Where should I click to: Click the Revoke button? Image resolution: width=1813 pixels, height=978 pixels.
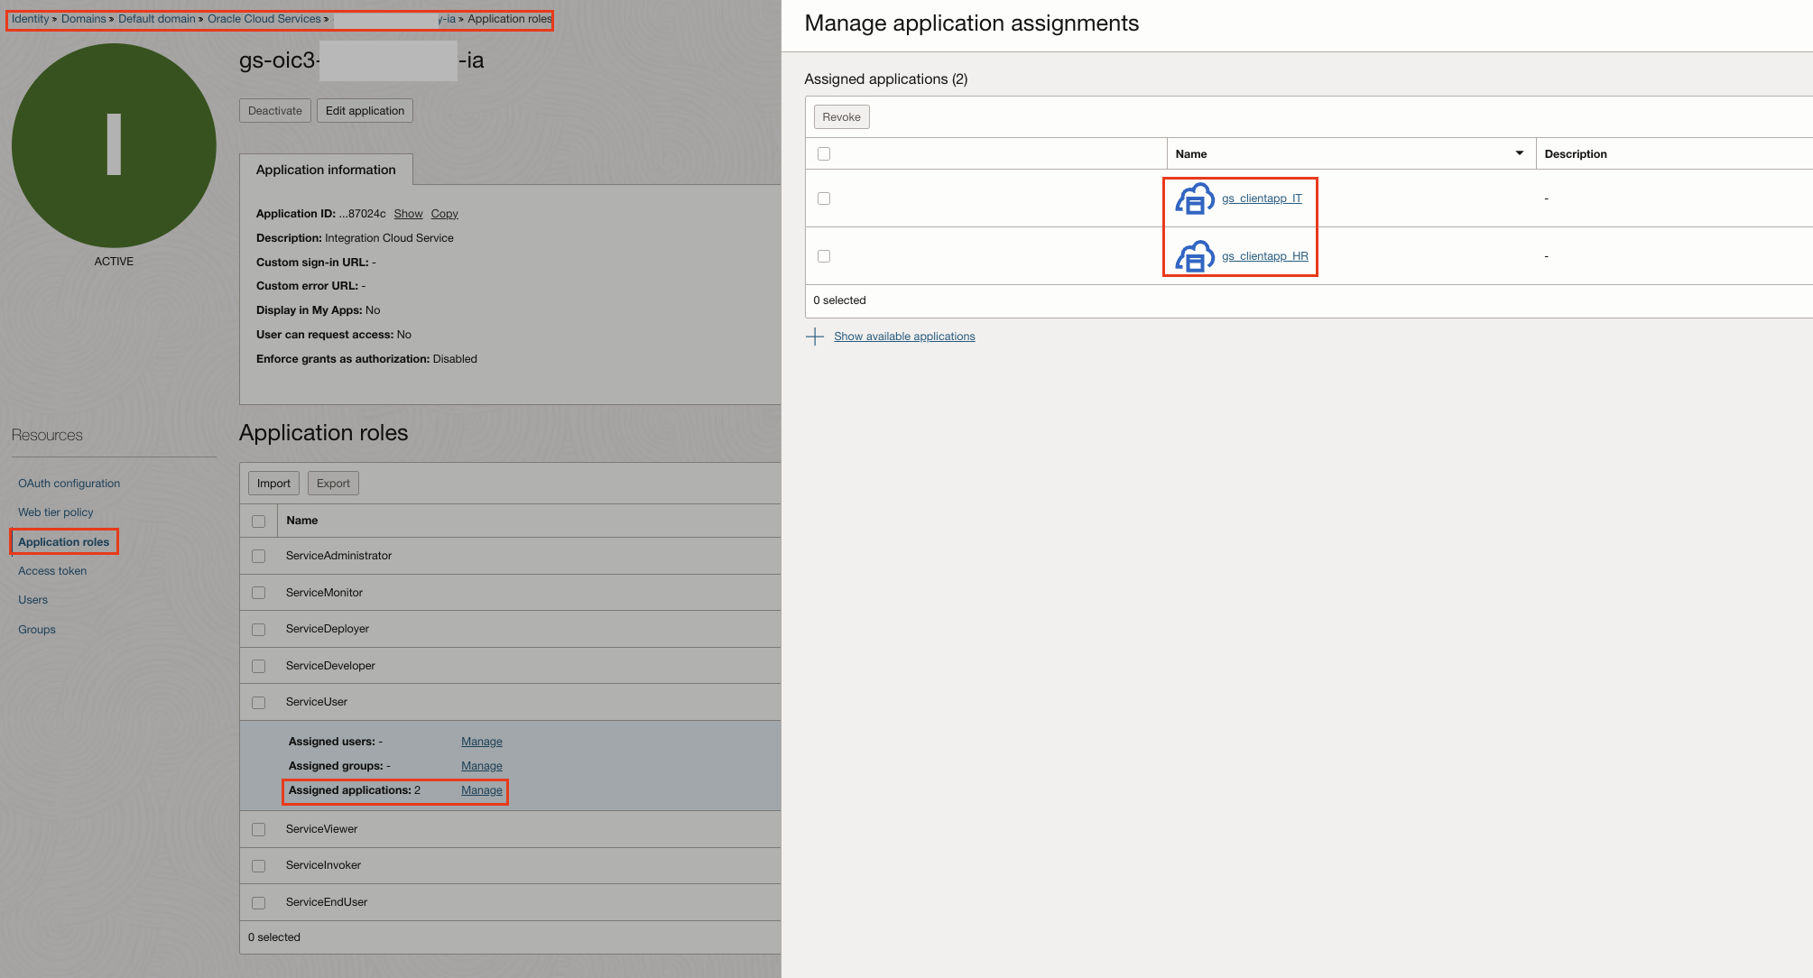pyautogui.click(x=841, y=117)
